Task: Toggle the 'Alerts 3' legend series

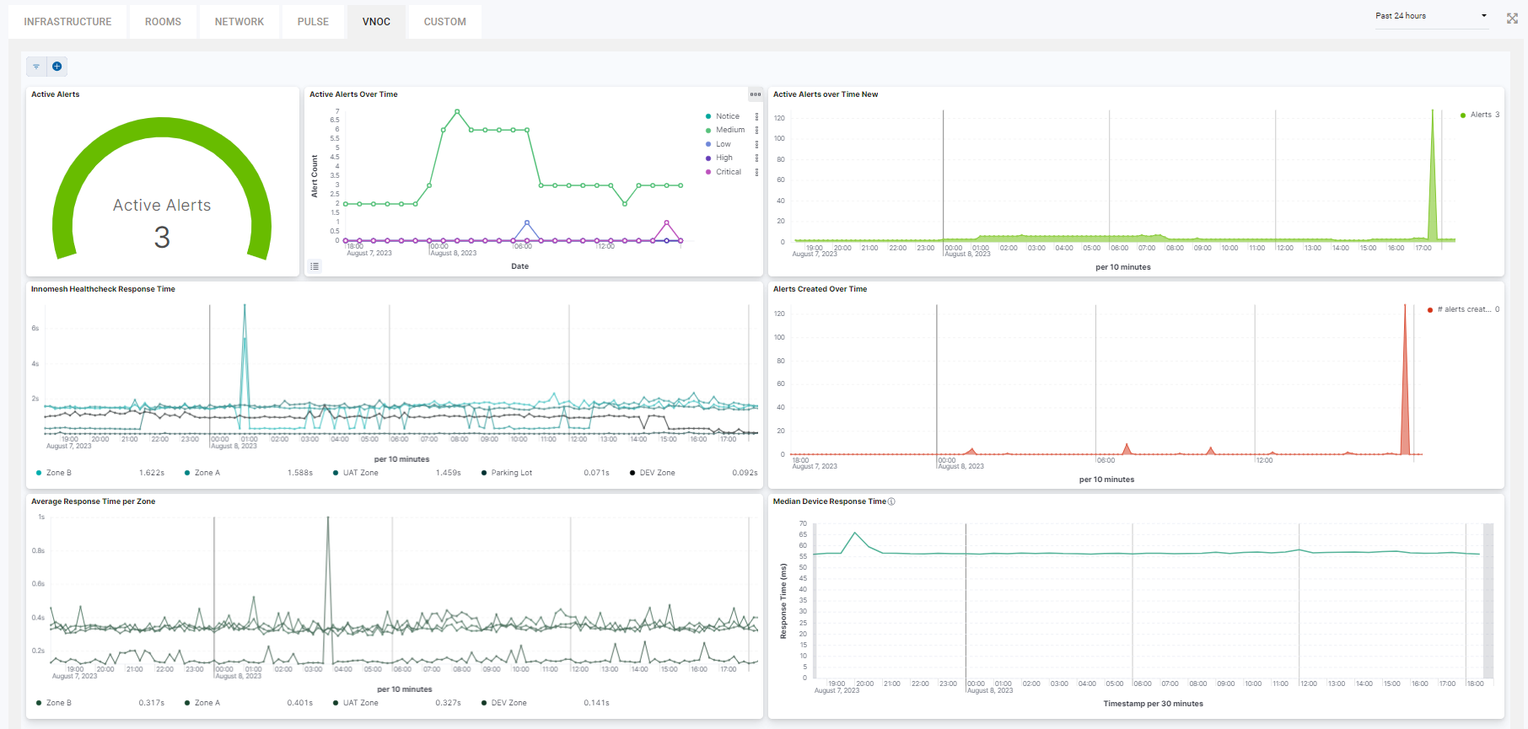Action: click(x=1480, y=115)
